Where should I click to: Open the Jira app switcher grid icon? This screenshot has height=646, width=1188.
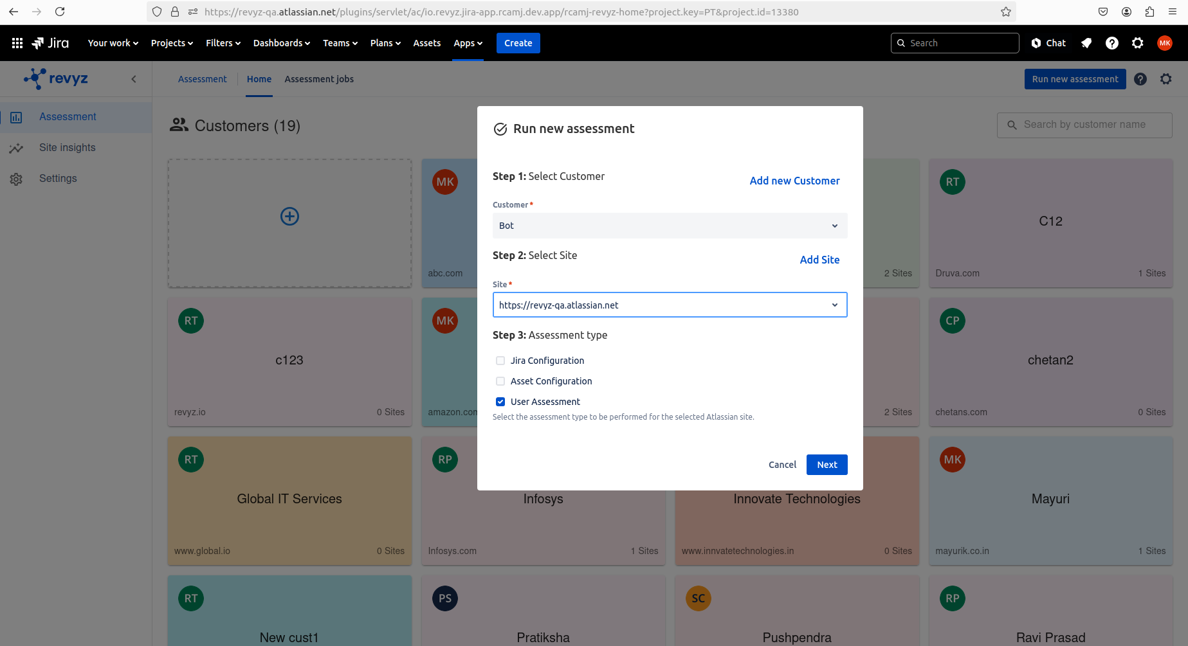coord(17,43)
